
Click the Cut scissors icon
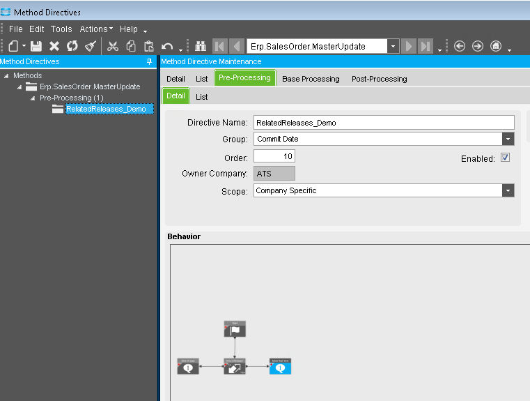(113, 46)
